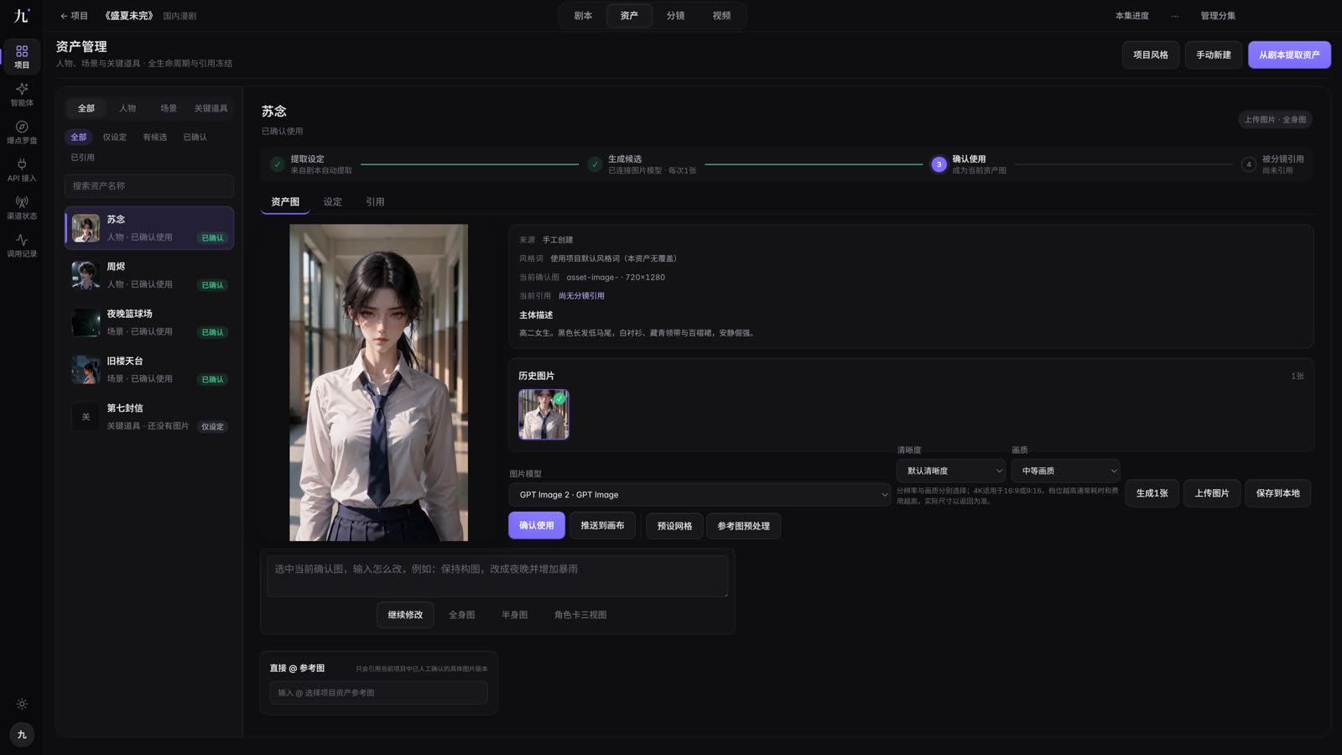Click the 从剧本提取资产 button
Screen dimensions: 1342x755
(x=1289, y=55)
